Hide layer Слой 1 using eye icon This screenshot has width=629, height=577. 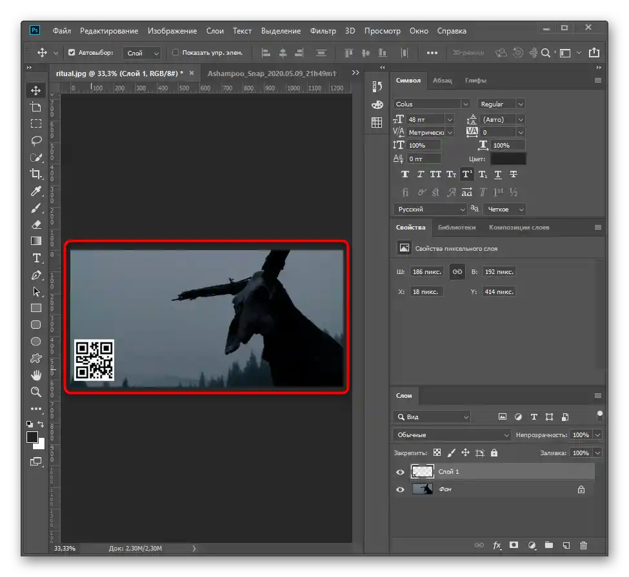[400, 473]
